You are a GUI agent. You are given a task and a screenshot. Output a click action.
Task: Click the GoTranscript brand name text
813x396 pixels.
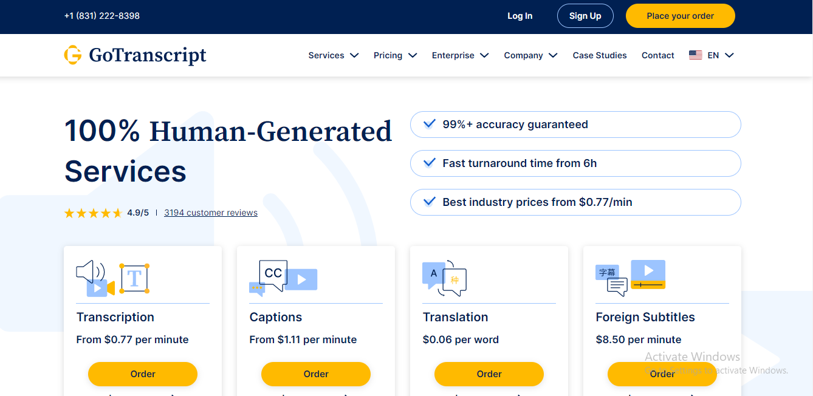pyautogui.click(x=148, y=55)
